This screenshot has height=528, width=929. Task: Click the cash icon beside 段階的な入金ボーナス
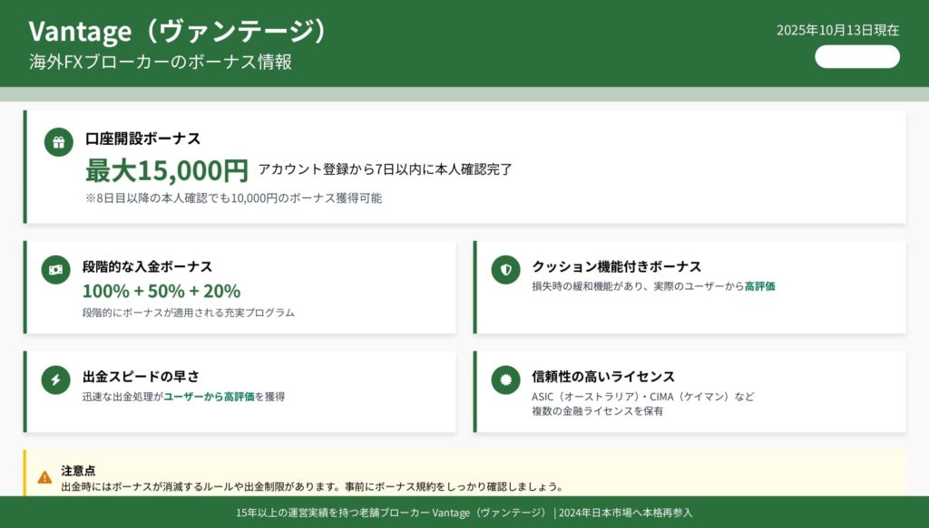click(x=56, y=270)
